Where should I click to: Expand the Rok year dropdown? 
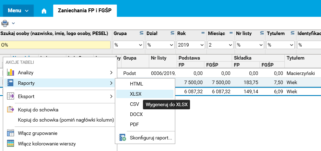[191, 45]
